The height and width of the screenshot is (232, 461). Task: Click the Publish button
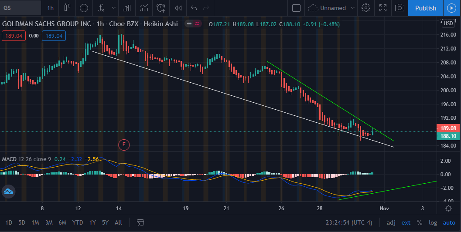tap(425, 8)
